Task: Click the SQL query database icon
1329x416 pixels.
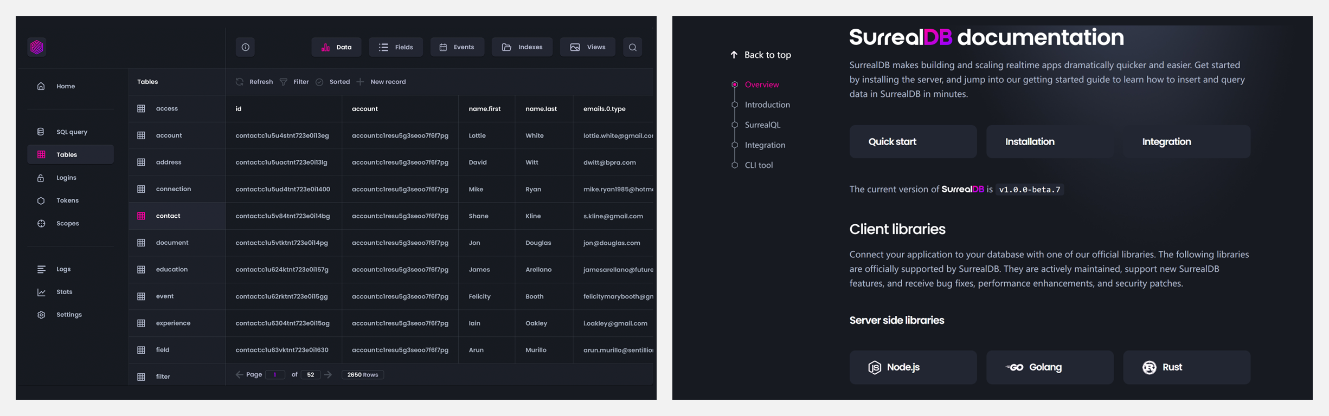Action: pyautogui.click(x=41, y=132)
